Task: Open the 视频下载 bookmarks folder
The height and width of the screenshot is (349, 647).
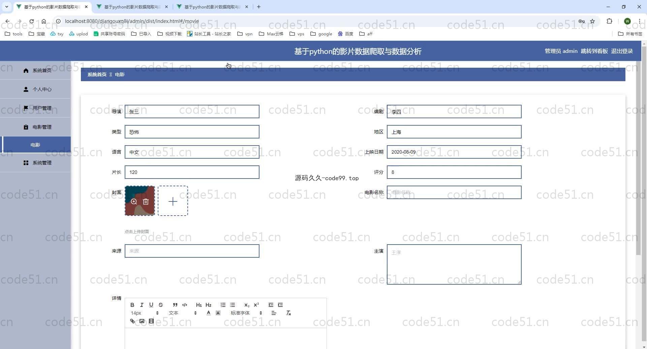Action: click(170, 34)
